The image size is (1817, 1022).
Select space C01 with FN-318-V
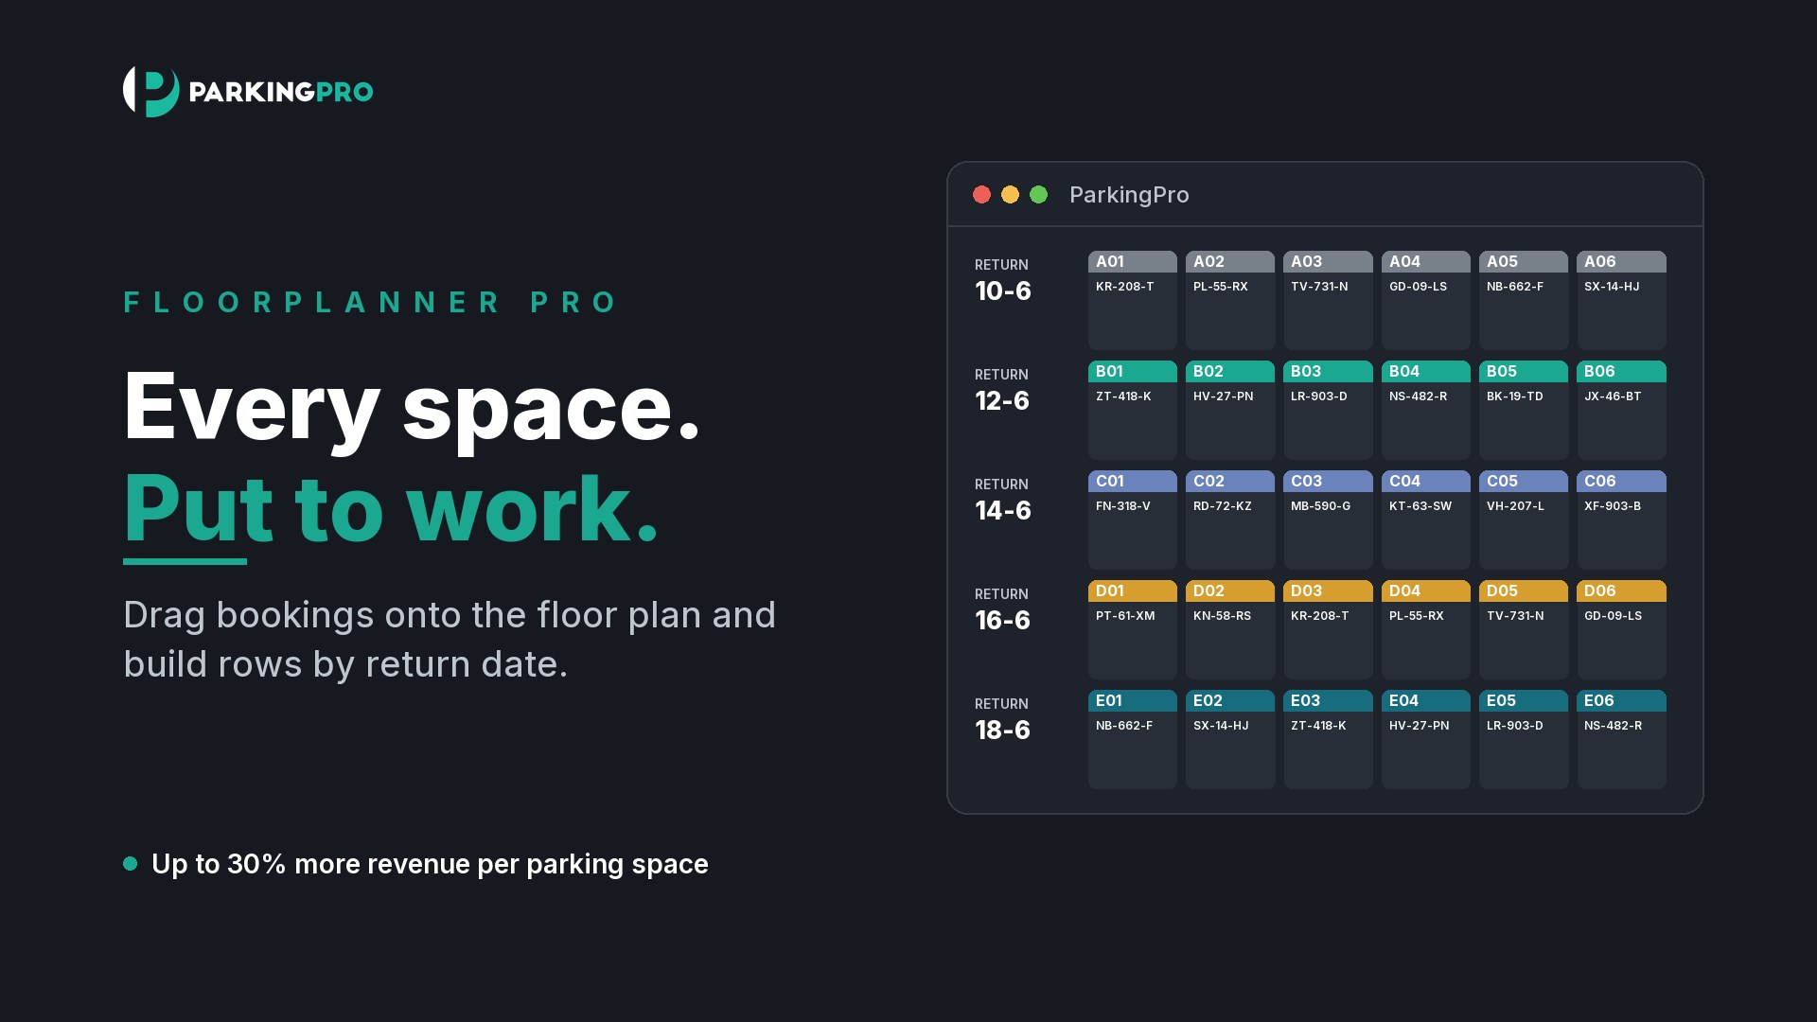pos(1132,520)
